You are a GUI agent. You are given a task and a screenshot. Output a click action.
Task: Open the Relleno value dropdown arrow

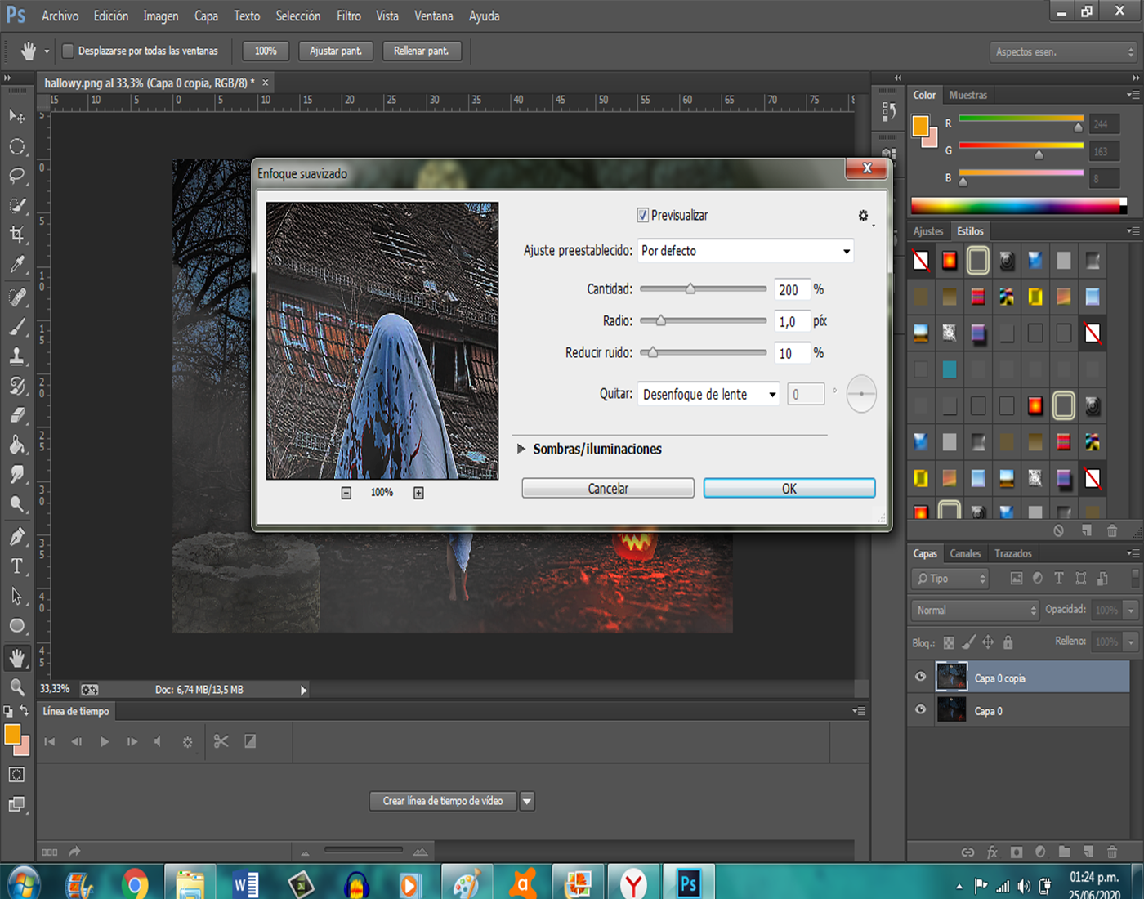point(1131,642)
